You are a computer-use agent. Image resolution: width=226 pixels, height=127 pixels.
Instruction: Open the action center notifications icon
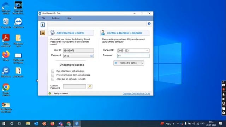tap(220, 123)
